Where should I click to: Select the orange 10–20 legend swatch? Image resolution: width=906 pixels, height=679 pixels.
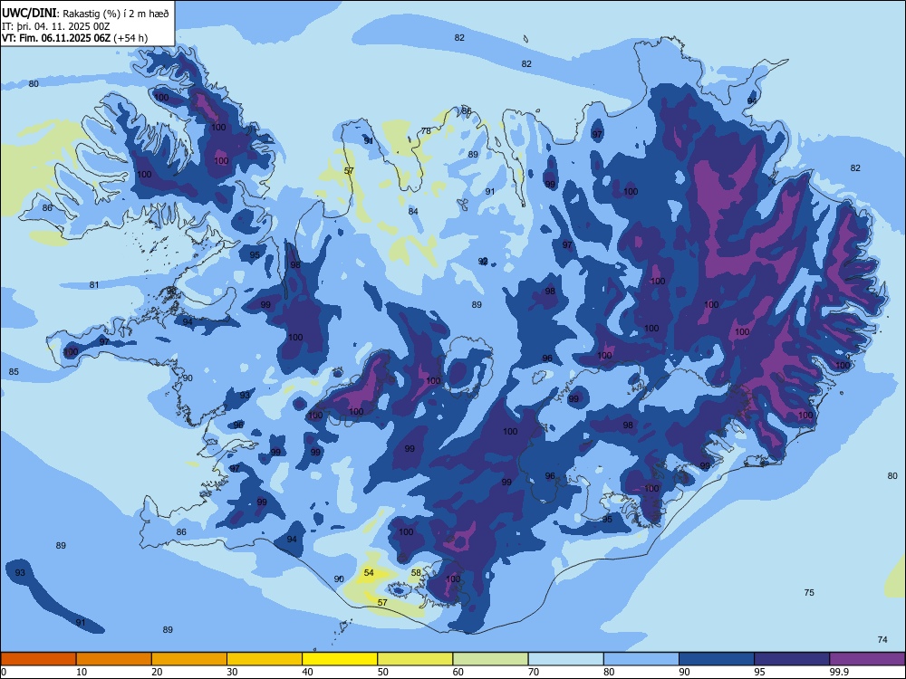tap(114, 659)
